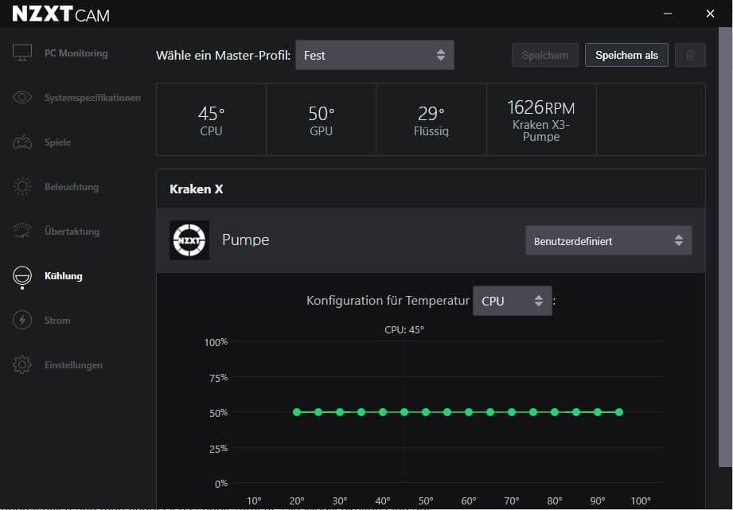Click the Speichern als button

pos(626,55)
